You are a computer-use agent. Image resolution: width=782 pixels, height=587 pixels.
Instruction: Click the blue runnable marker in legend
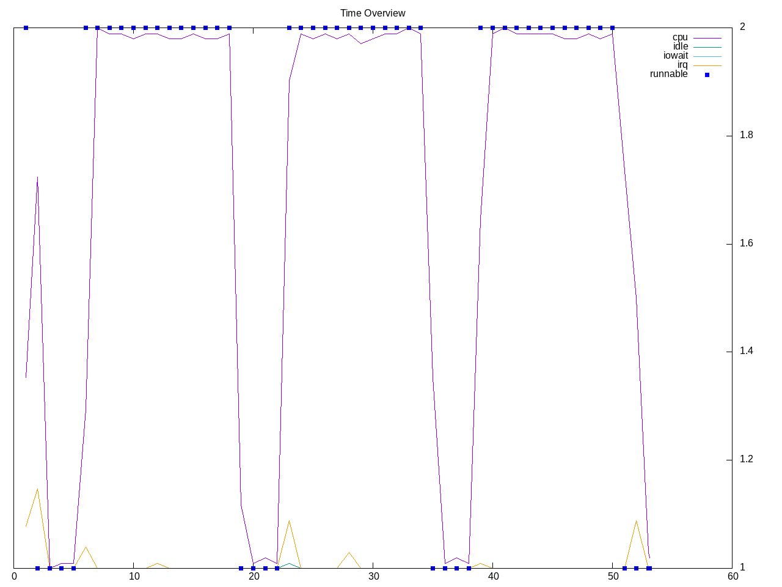(707, 75)
